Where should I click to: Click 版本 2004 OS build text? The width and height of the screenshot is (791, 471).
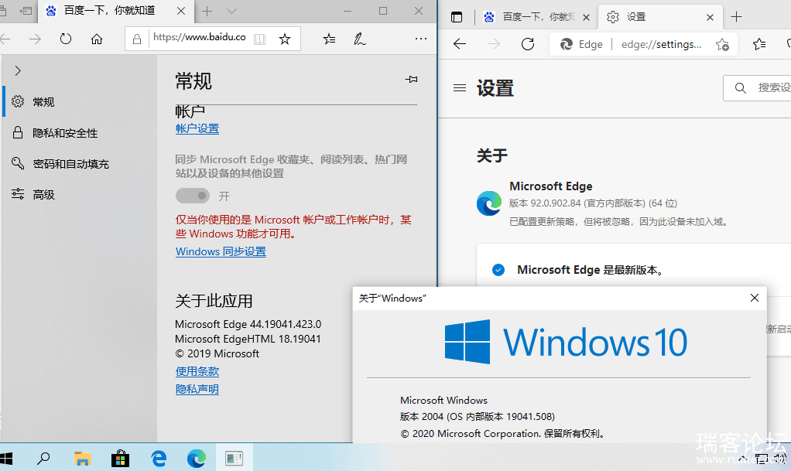click(x=478, y=417)
